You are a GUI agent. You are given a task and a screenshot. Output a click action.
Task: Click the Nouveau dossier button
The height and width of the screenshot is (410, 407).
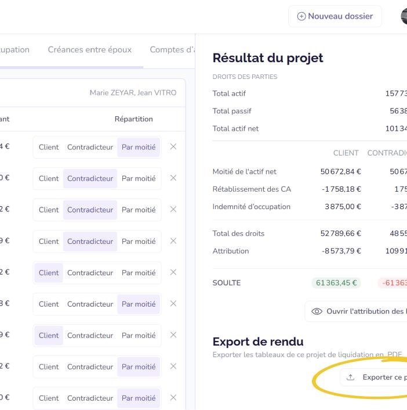pyautogui.click(x=335, y=16)
